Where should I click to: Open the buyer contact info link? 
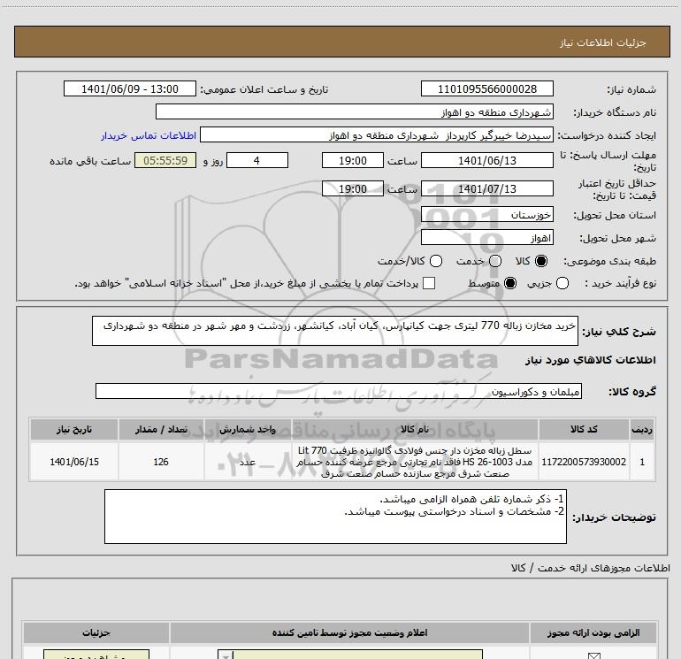point(149,135)
